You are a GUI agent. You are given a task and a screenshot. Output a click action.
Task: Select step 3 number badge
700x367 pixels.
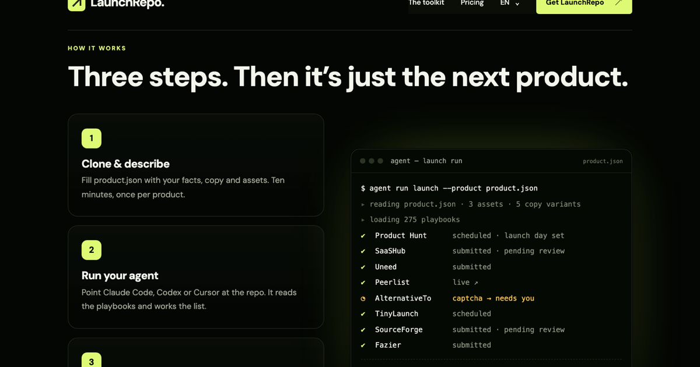(x=92, y=360)
